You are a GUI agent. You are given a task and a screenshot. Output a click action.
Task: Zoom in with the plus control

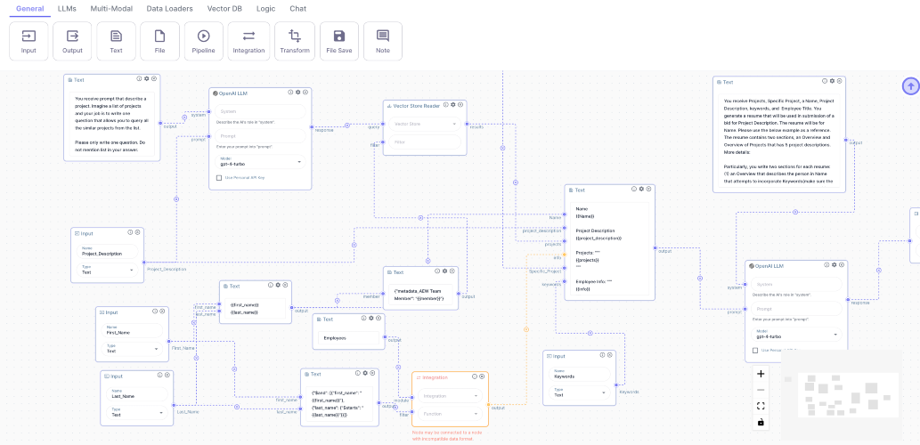tap(761, 374)
